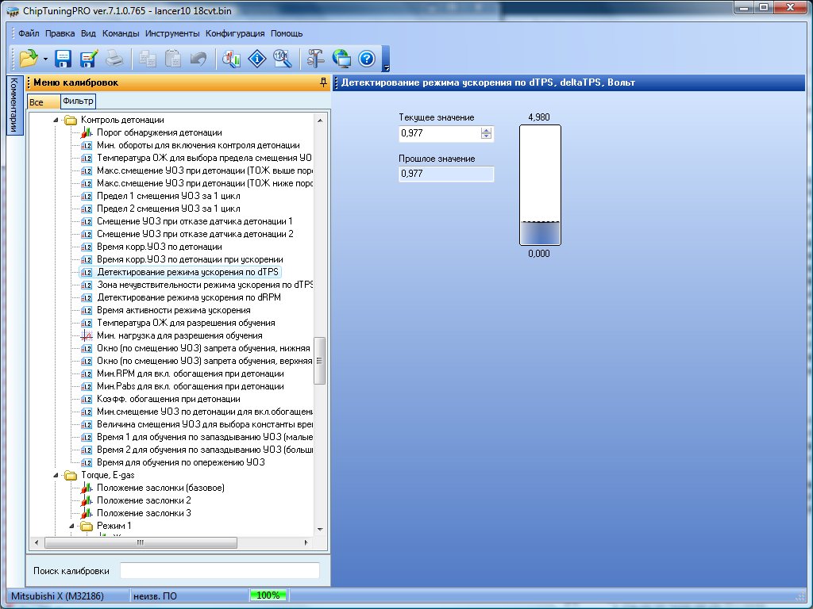Click the blue diamond info icon

[257, 58]
